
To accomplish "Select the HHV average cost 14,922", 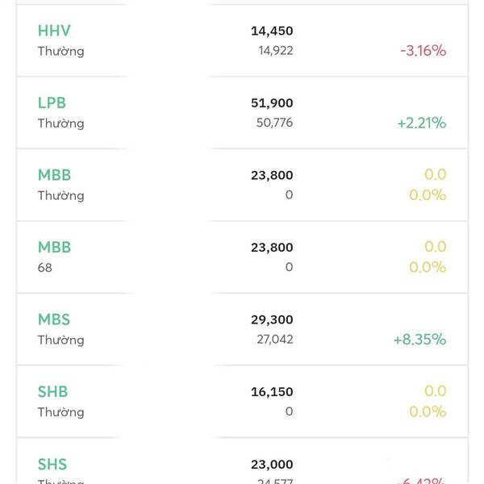I will 274,51.
